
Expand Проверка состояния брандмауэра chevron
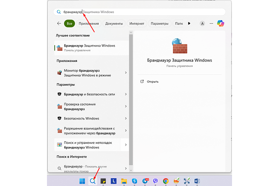point(126,106)
